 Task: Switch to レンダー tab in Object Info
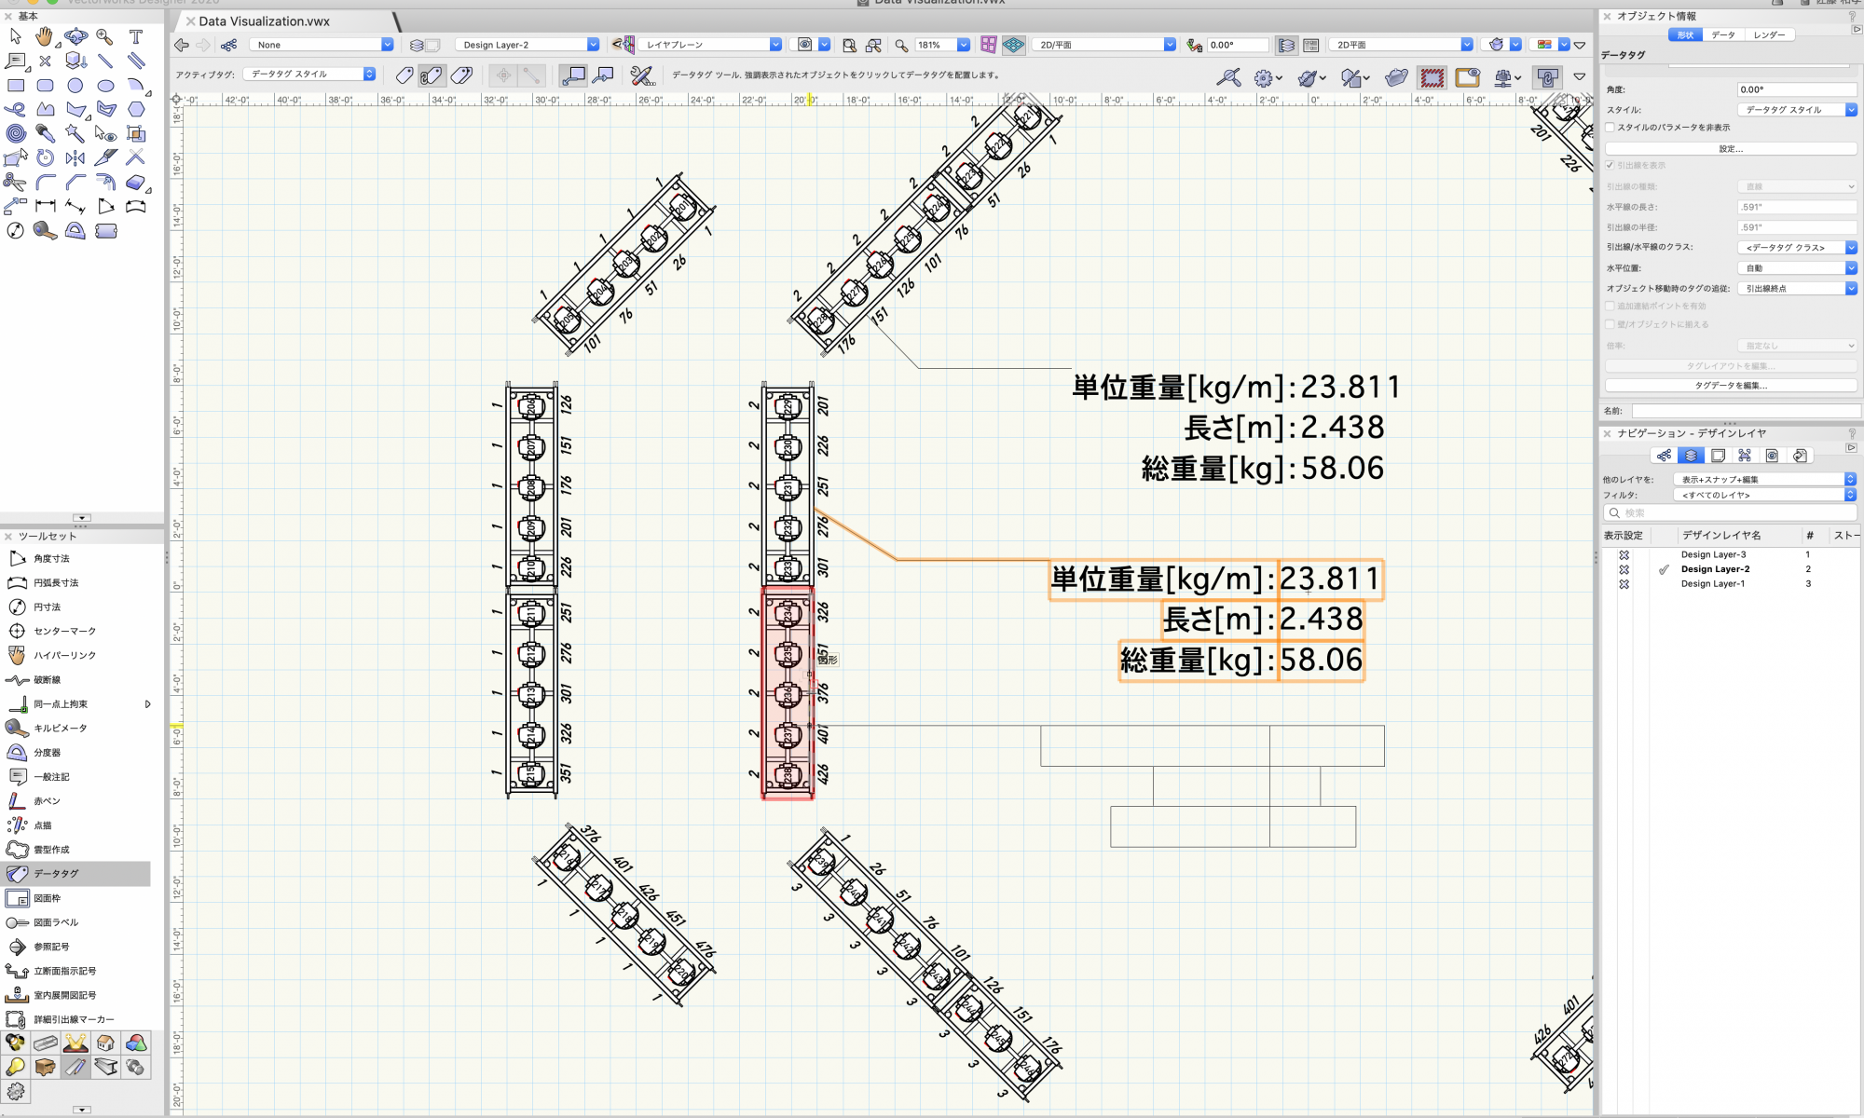(x=1769, y=35)
